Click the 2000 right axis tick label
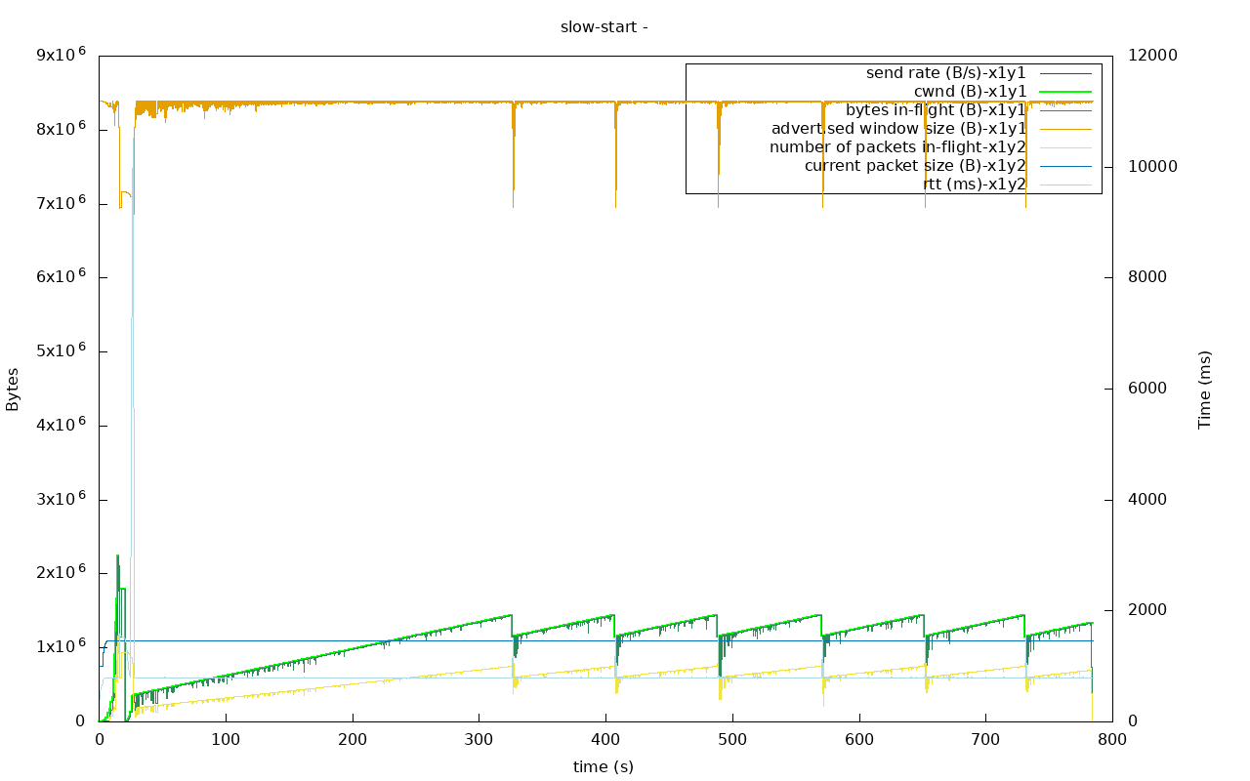The height and width of the screenshot is (781, 1250). pos(1147,610)
